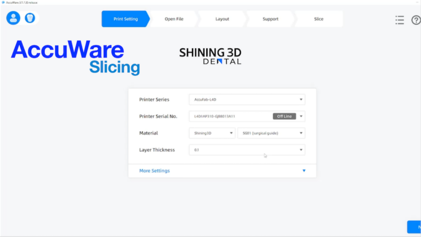This screenshot has height=237, width=421.
Task: Click the AccuWare app icon in title bar
Action: tap(3, 2)
